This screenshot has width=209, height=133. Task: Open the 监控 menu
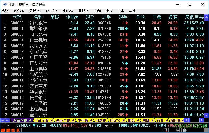(x=110, y=11)
